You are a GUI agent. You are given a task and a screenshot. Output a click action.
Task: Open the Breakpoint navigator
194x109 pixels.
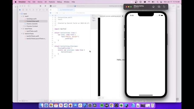[43, 10]
